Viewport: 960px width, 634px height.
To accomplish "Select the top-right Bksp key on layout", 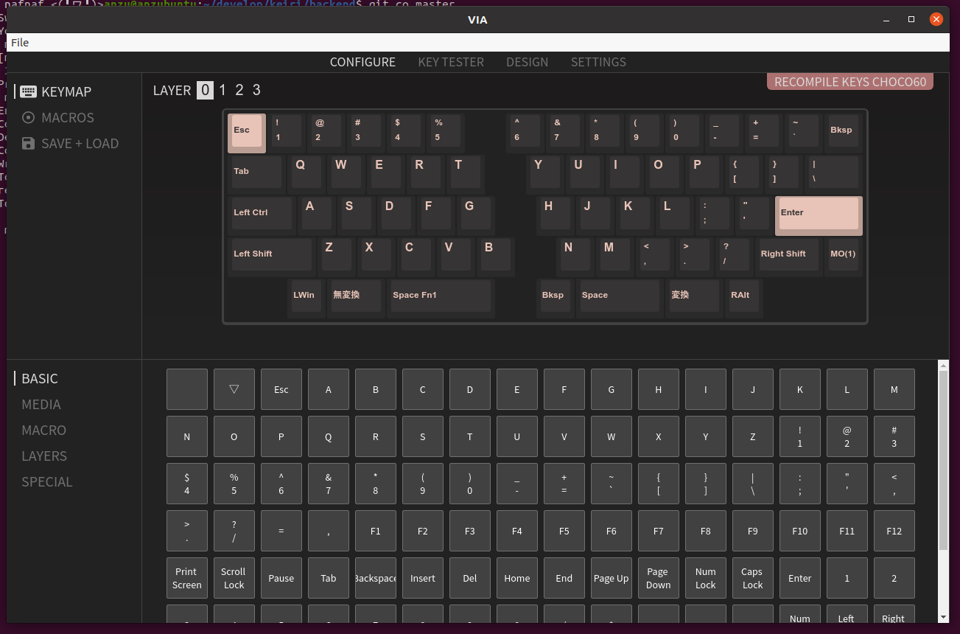I will tap(843, 132).
